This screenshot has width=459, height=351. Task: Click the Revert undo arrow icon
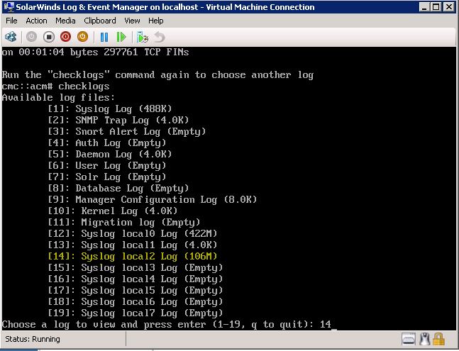pos(160,37)
